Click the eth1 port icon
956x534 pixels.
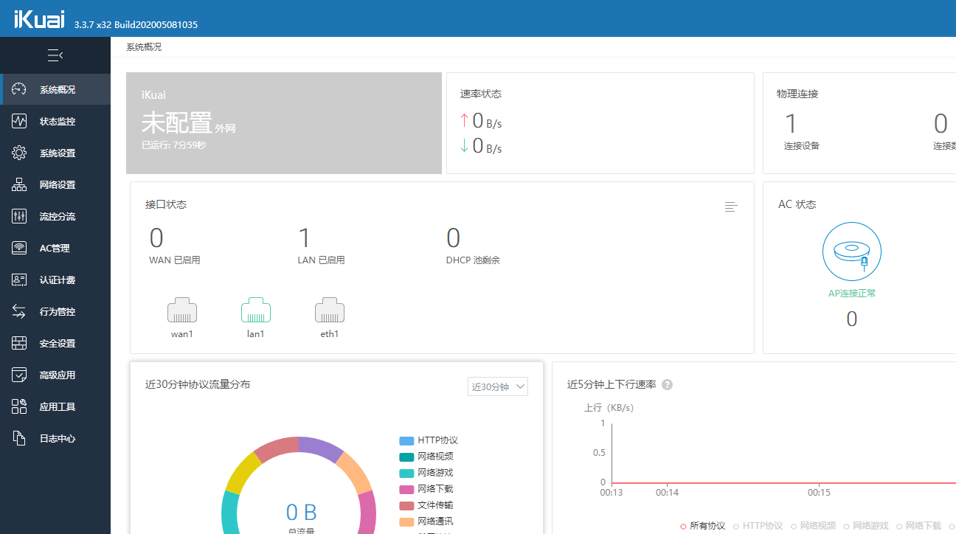pyautogui.click(x=329, y=311)
